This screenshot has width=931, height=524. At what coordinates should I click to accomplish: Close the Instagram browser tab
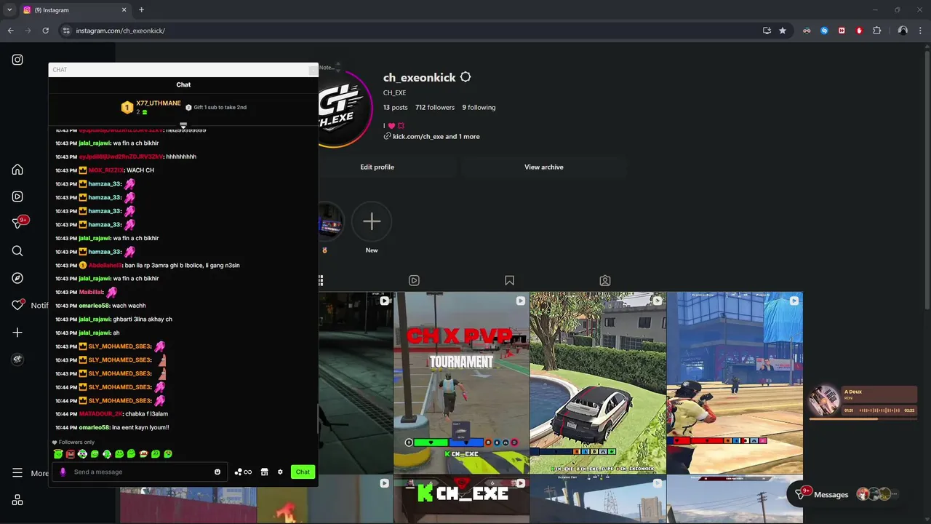pyautogui.click(x=124, y=10)
